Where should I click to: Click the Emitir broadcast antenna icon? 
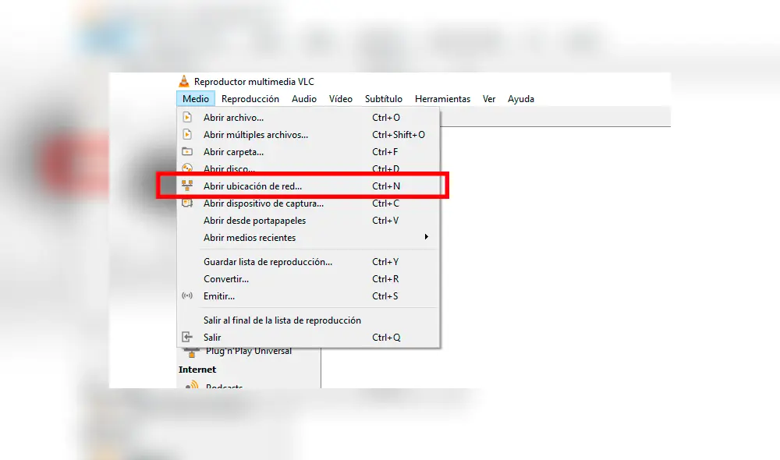click(x=187, y=295)
